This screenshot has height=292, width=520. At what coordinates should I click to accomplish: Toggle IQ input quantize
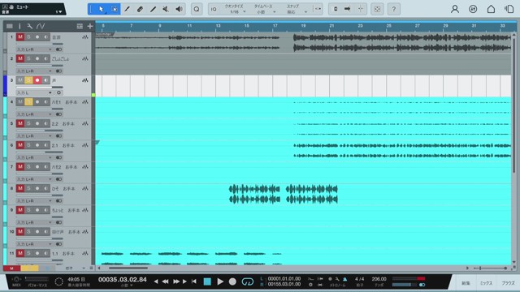click(x=214, y=9)
